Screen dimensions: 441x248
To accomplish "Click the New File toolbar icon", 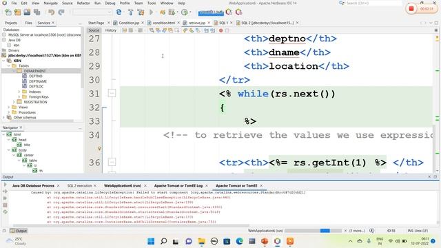I will pos(8,12).
